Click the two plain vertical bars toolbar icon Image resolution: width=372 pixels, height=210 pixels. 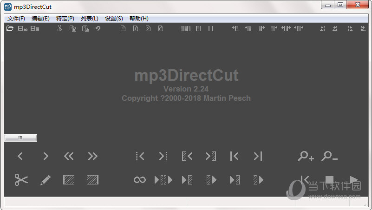[x=211, y=28]
